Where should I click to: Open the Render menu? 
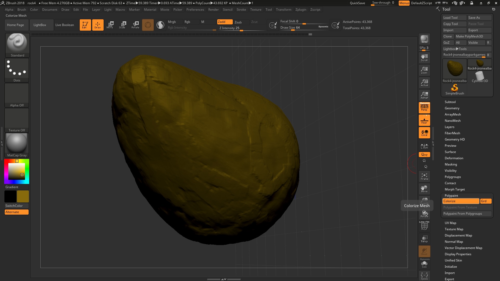(x=213, y=10)
